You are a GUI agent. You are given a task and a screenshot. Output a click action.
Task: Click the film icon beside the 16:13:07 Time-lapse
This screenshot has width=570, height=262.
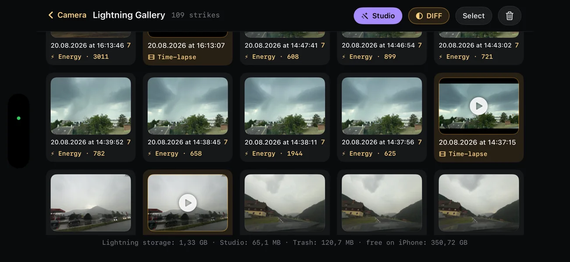click(x=151, y=57)
